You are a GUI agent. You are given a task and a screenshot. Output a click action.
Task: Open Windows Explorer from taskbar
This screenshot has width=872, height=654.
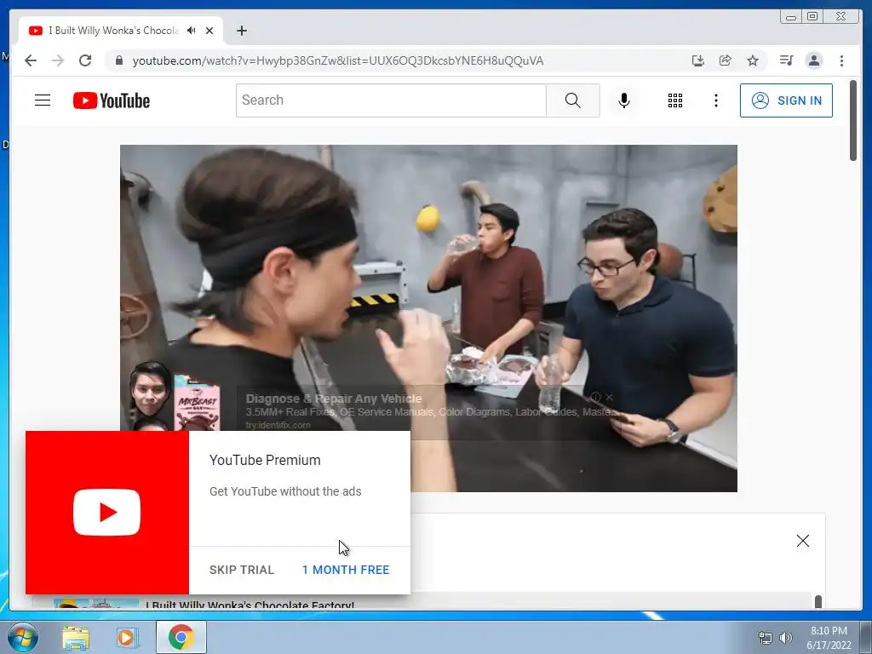76,637
